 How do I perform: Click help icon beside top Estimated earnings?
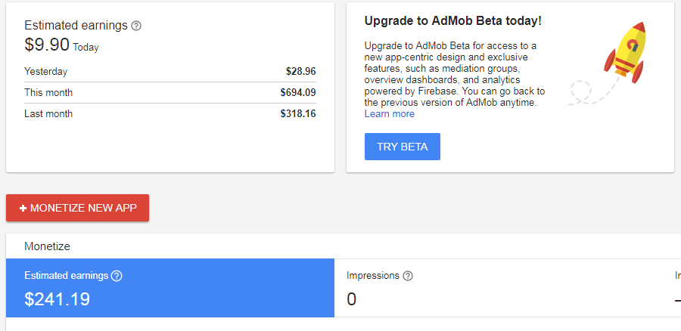(136, 26)
